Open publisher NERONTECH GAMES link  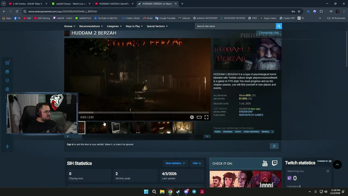[x=251, y=115]
